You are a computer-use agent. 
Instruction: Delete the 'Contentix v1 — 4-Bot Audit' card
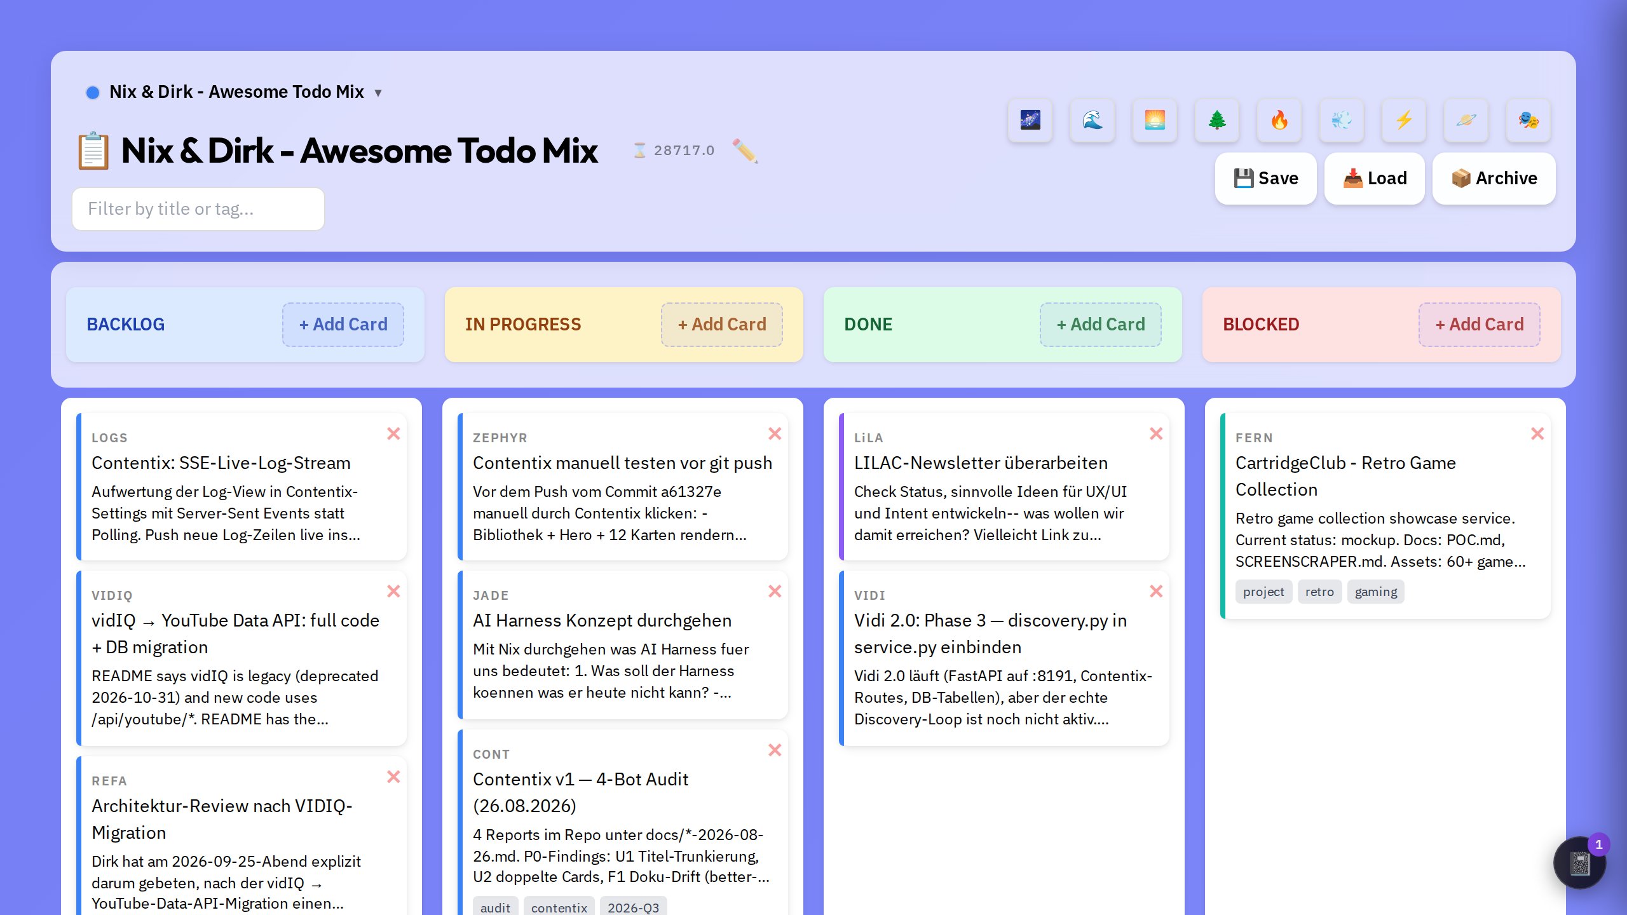tap(775, 750)
